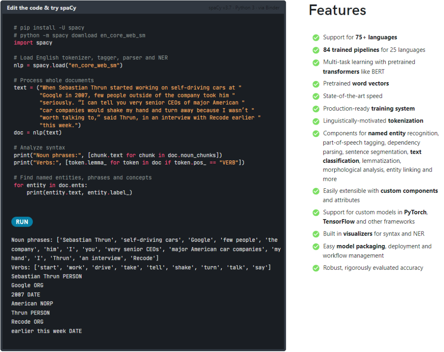Click the checkmark beside 'Robust, rigorously evaluated accuracy'
Viewport: 444px width, 352px height.
[x=316, y=268]
